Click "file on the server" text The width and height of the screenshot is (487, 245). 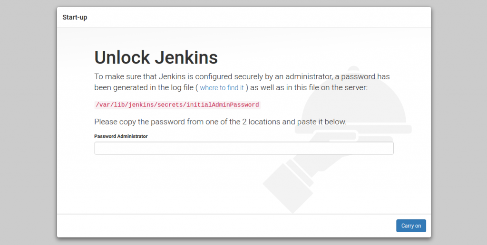tap(338, 87)
